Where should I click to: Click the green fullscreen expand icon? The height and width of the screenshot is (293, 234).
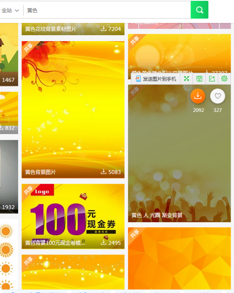click(186, 79)
